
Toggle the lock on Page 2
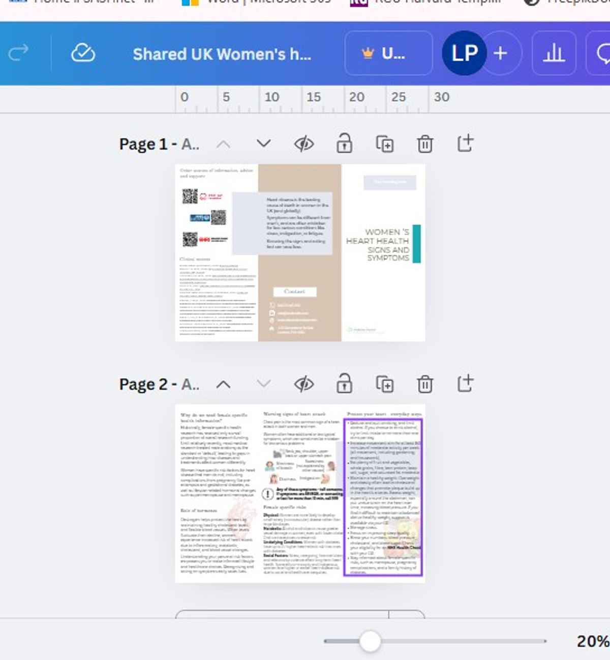point(344,384)
